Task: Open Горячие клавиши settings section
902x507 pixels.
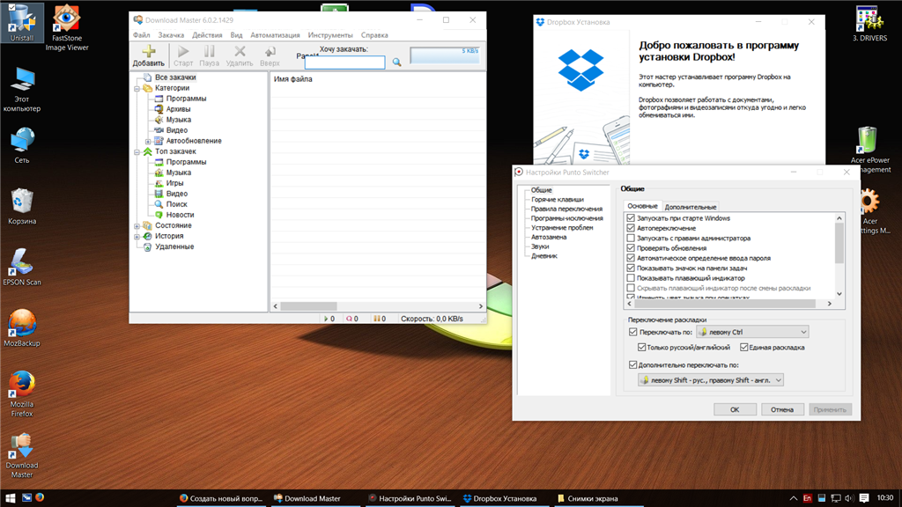Action: pos(558,200)
